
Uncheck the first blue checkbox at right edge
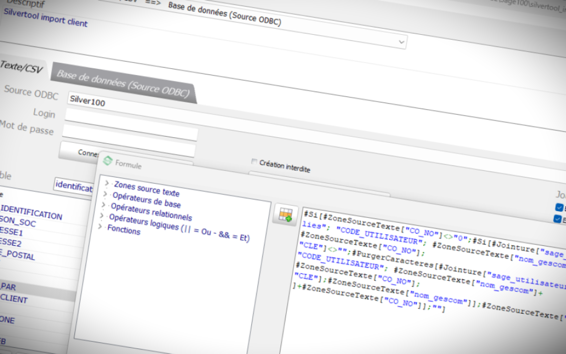pos(559,208)
